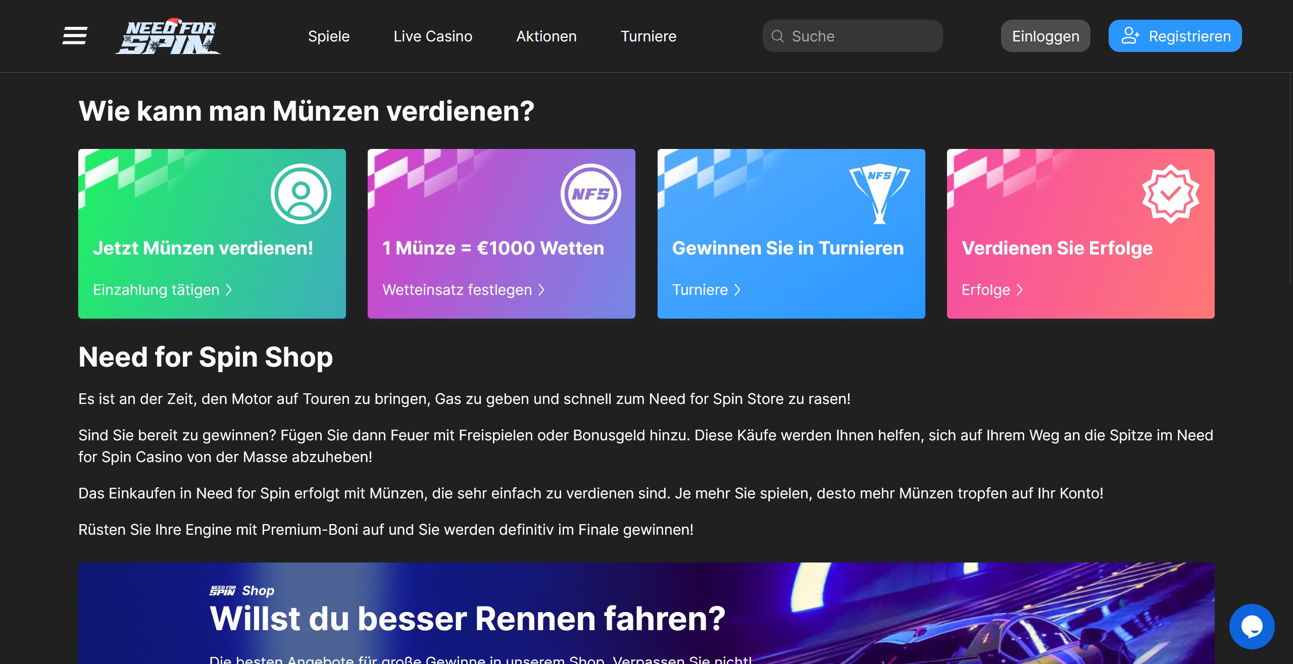Screen dimensions: 1293x664
Task: Select the Gewinnen Sie in Turnieren title
Action: (788, 248)
